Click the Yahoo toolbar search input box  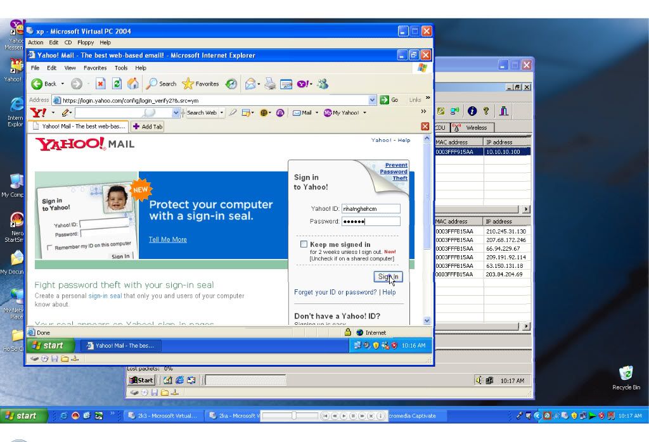click(123, 113)
